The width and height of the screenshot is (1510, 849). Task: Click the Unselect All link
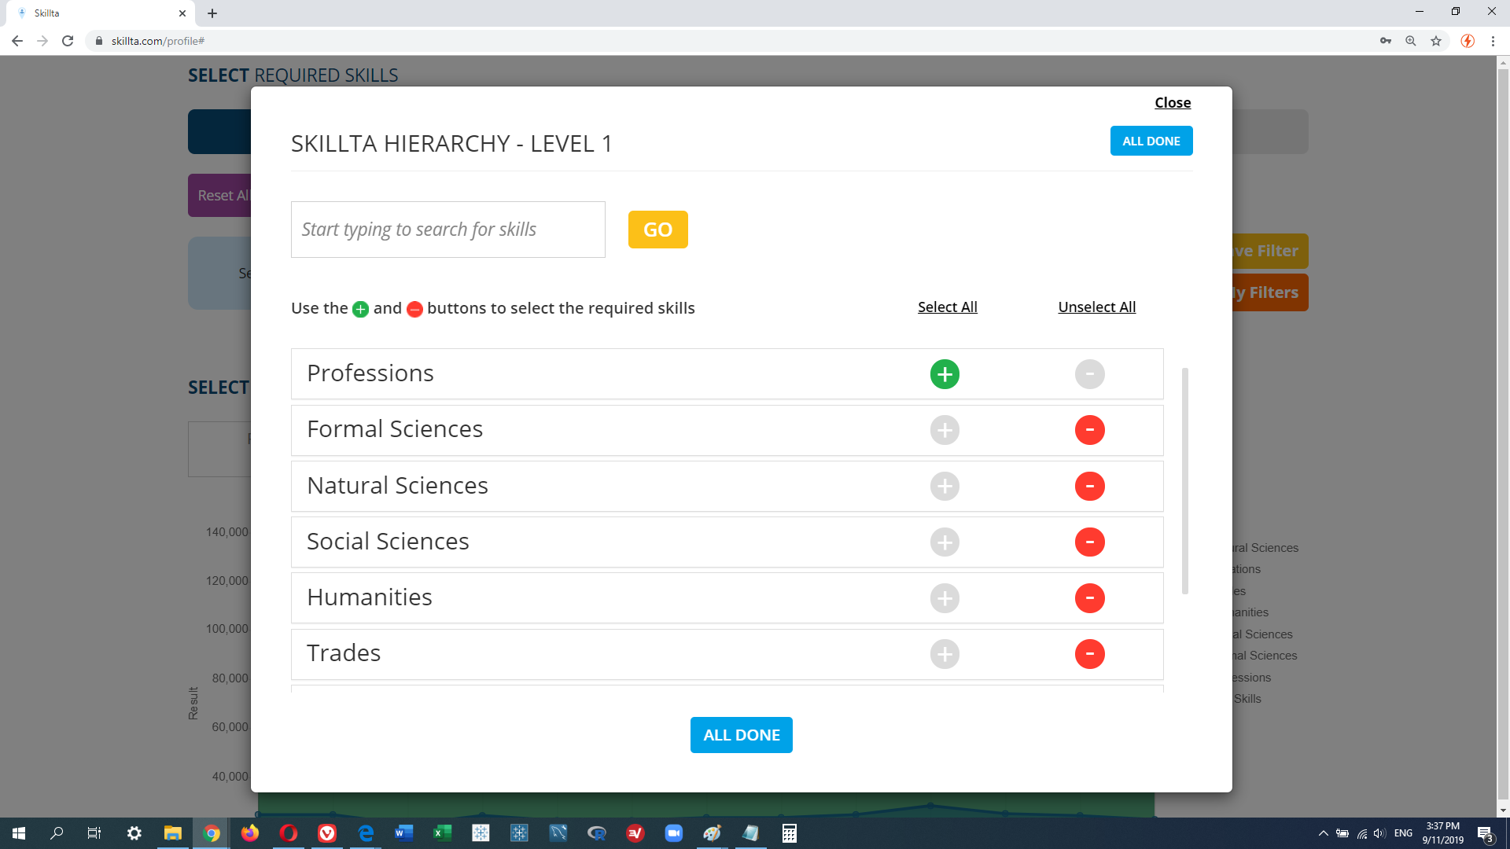pos(1096,307)
